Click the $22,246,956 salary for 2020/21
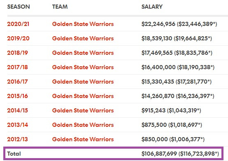 coord(158,24)
